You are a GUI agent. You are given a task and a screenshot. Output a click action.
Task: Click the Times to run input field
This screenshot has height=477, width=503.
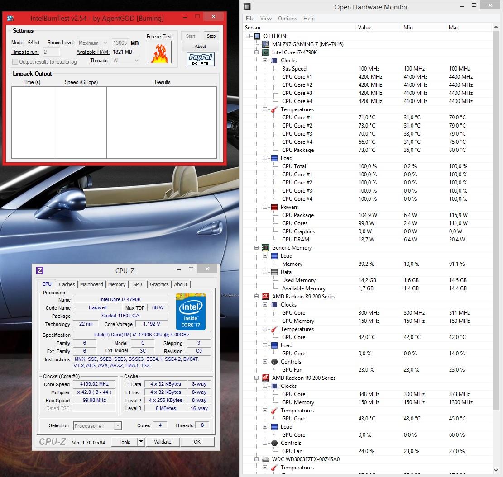pyautogui.click(x=51, y=52)
